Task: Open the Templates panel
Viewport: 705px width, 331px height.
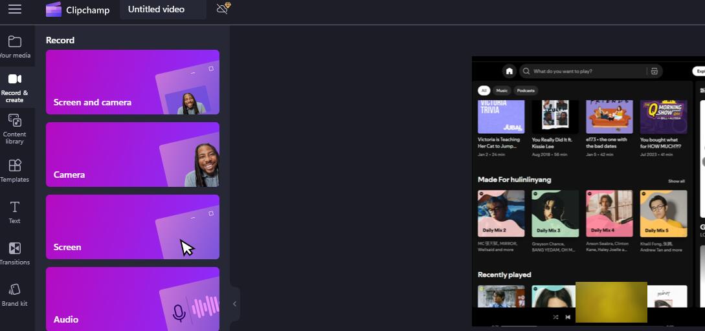Action: (14, 171)
